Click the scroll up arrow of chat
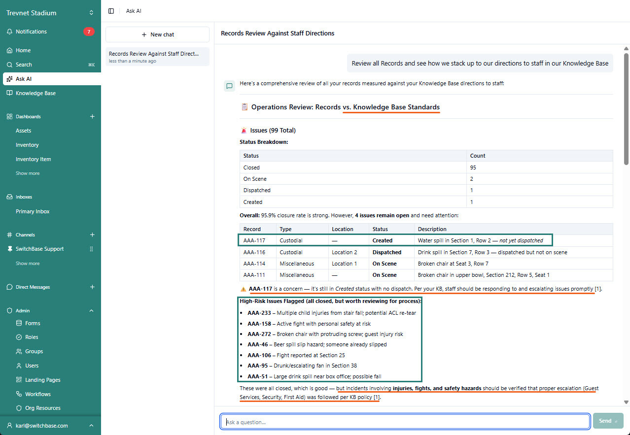 point(626,49)
